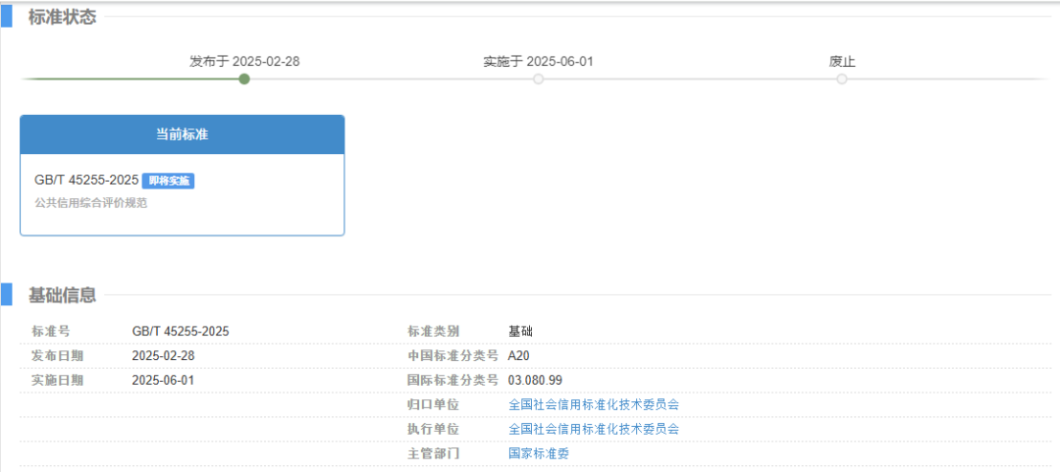This screenshot has width=1060, height=472.
Task: Click the 发布日期 value 2025-02-28
Action: pos(163,356)
